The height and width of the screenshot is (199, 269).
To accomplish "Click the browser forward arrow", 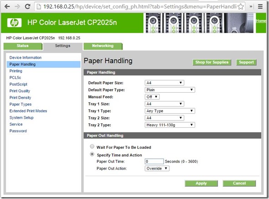I will point(17,6).
